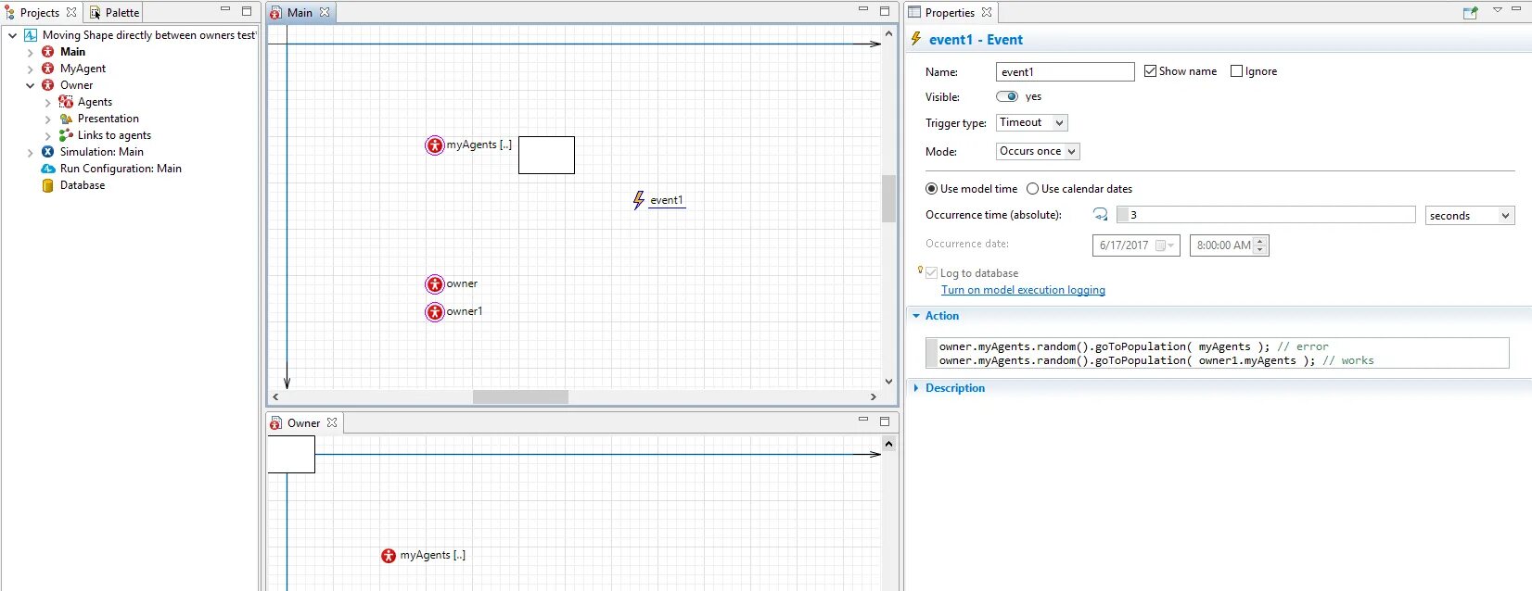Click the model icon of Moving Shape project
1532x591 pixels.
pyautogui.click(x=31, y=35)
